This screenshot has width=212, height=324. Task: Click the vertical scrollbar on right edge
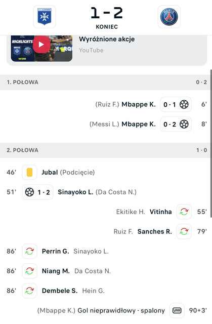coord(211,144)
